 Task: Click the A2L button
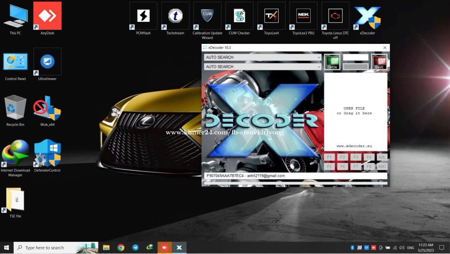[381, 157]
